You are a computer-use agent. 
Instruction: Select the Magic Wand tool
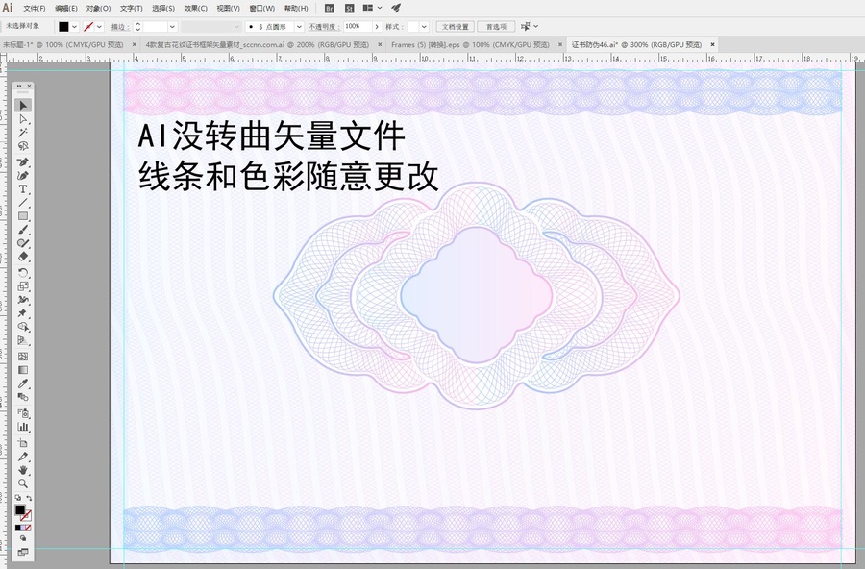[x=23, y=133]
